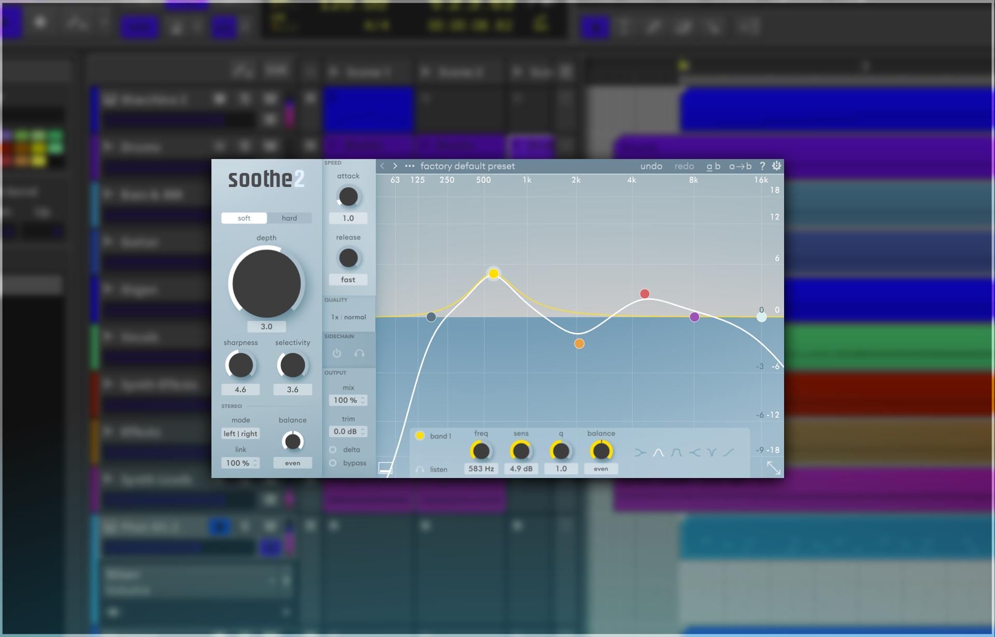Open the factory default preset name
The width and height of the screenshot is (995, 637).
467,166
